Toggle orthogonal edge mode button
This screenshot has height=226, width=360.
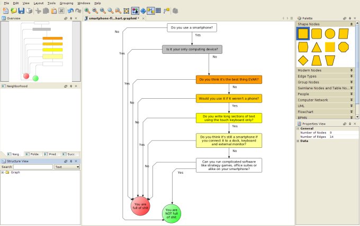tap(151, 11)
